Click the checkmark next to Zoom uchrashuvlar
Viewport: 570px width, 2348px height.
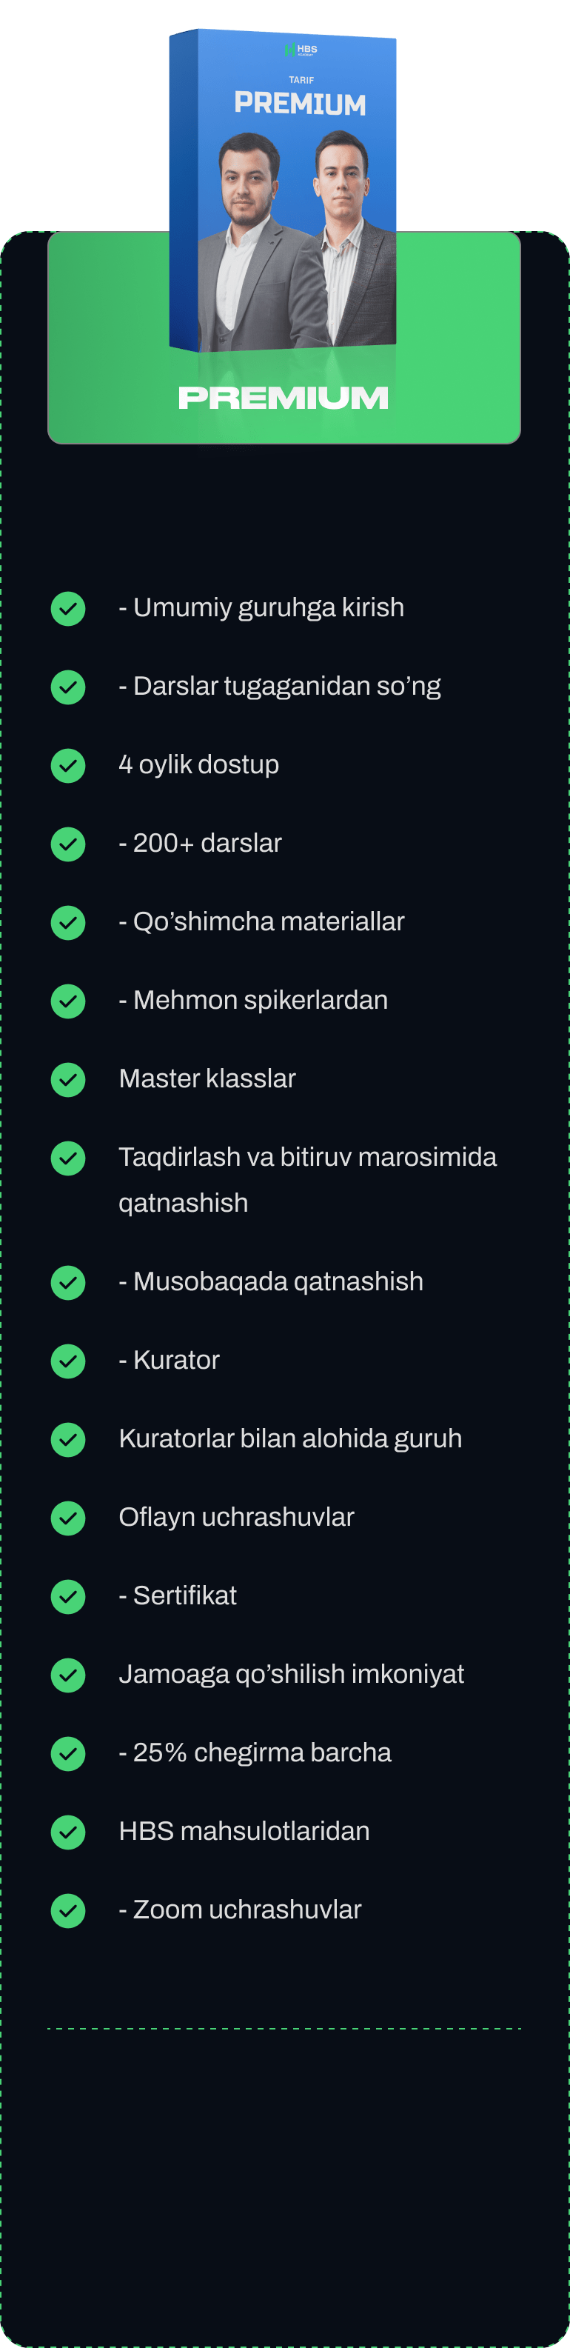click(68, 1910)
